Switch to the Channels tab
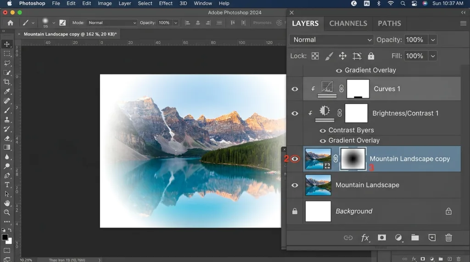 [348, 23]
